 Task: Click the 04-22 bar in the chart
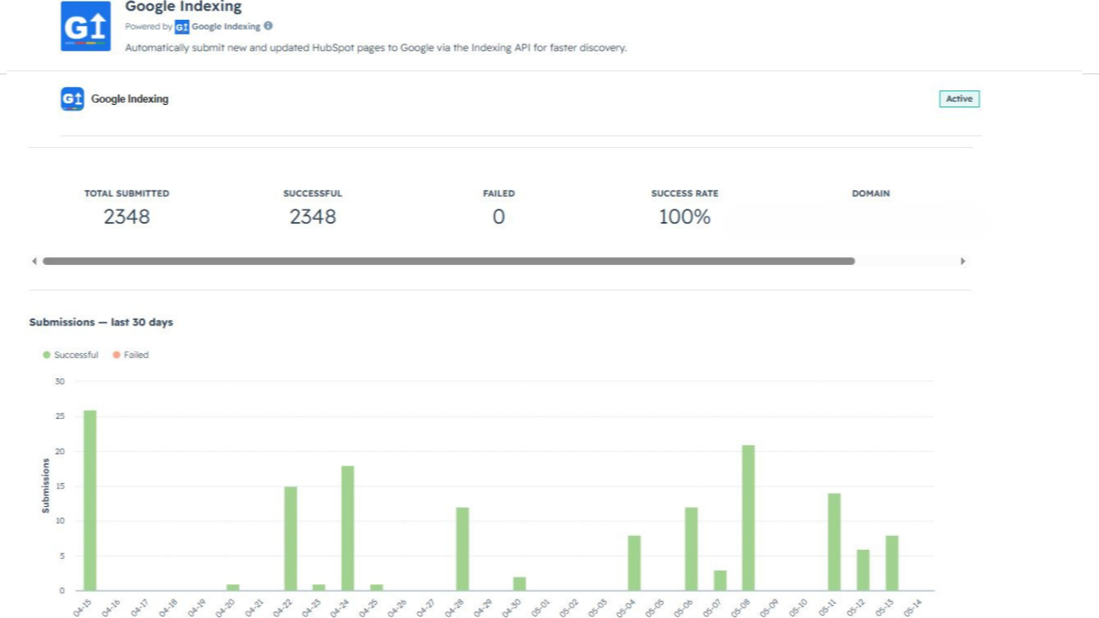coord(290,538)
